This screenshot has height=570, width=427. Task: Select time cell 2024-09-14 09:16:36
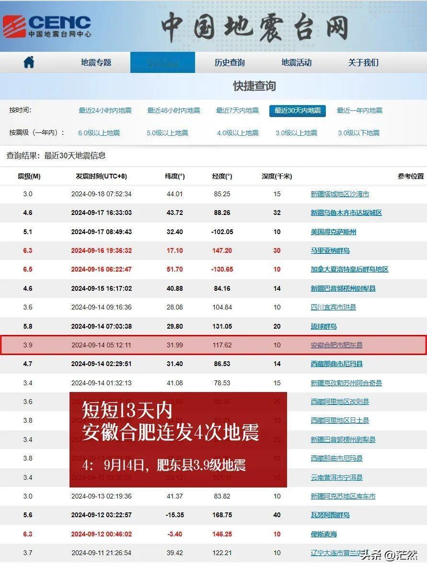point(101,307)
